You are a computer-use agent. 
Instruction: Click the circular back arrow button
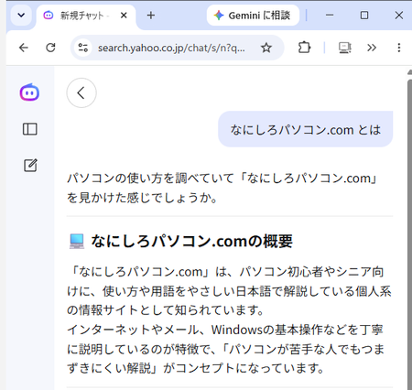point(81,92)
